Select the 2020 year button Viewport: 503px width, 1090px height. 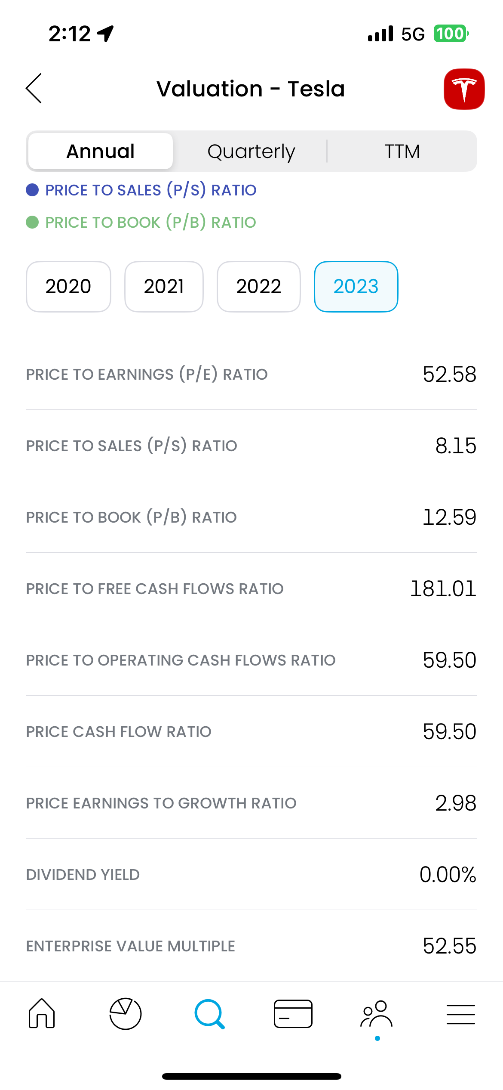coord(68,286)
